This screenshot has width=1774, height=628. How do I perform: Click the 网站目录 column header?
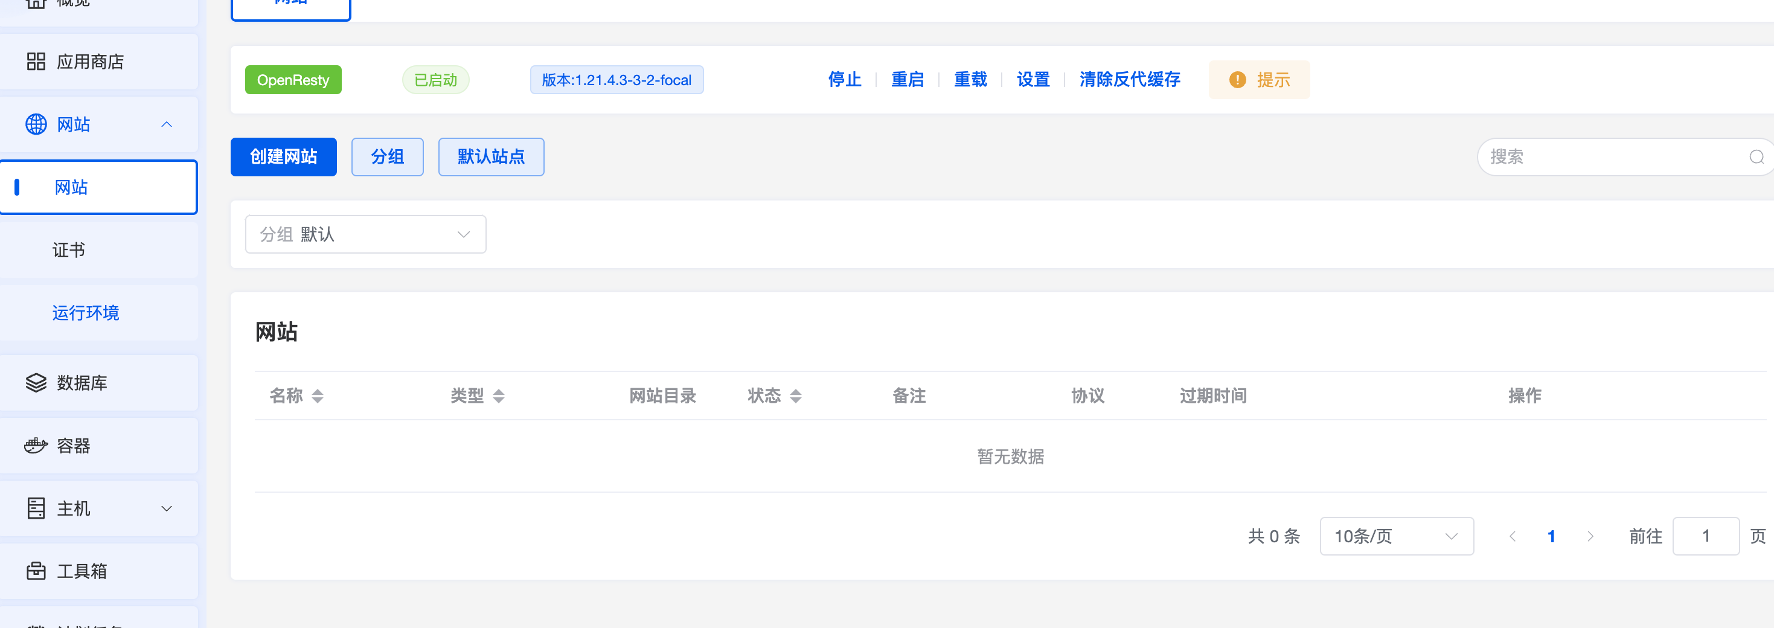point(663,396)
